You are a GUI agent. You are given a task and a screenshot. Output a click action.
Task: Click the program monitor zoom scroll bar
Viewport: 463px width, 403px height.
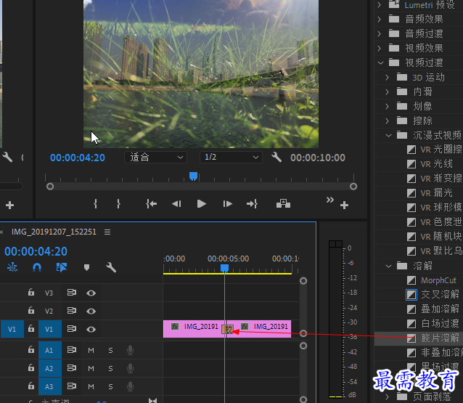pyautogui.click(x=202, y=187)
